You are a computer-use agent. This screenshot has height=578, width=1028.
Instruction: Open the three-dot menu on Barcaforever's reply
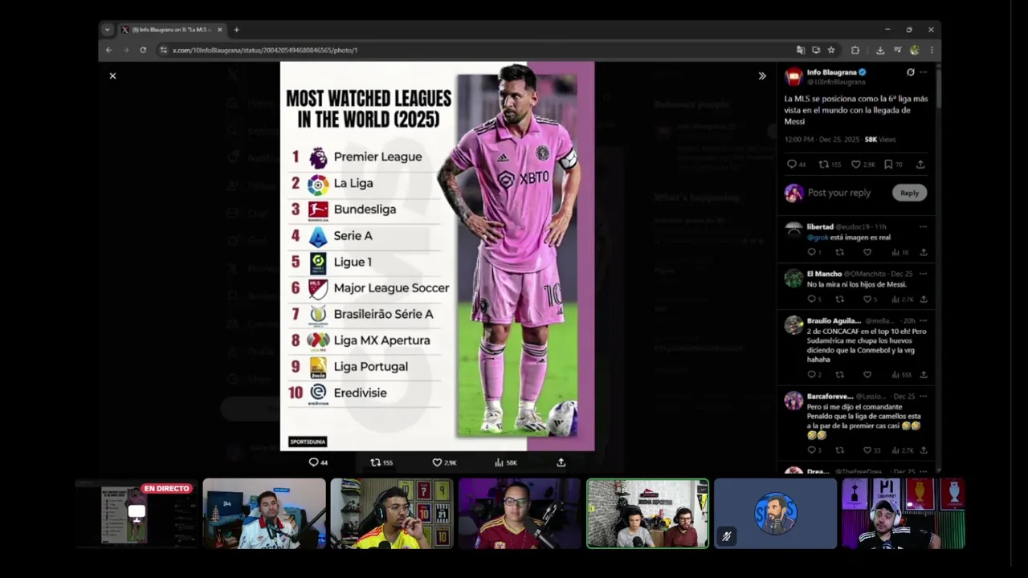924,397
